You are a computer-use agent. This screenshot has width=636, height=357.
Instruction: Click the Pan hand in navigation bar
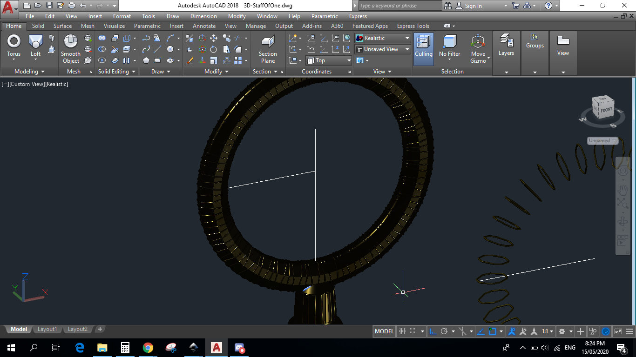[x=622, y=190]
